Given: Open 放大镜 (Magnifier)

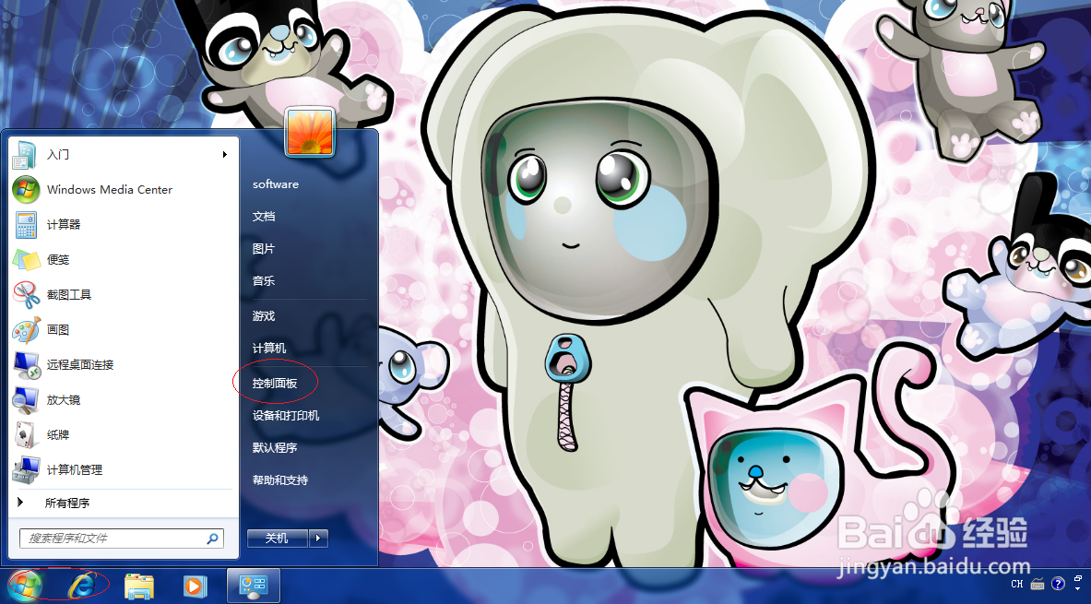Looking at the screenshot, I should click(123, 399).
